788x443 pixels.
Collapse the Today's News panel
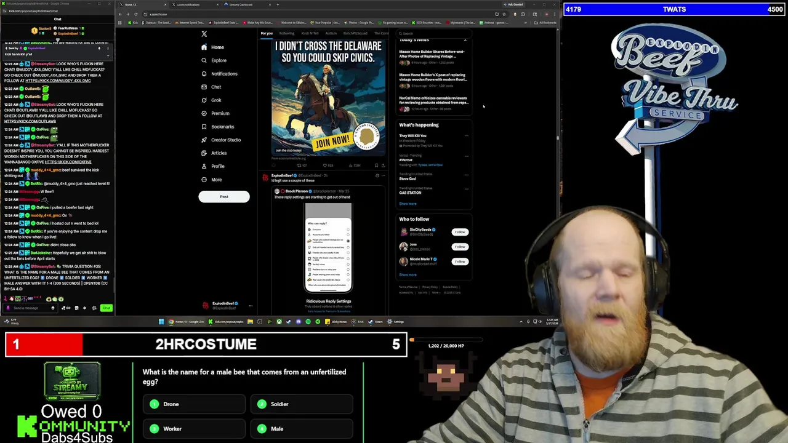(465, 40)
